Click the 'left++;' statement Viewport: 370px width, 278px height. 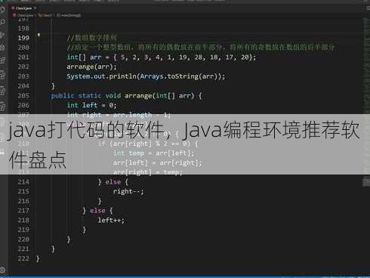pos(111,221)
